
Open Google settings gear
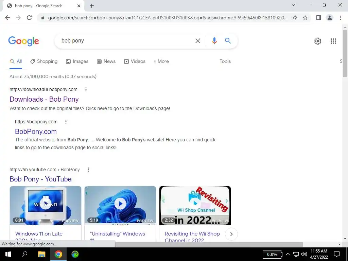318,41
